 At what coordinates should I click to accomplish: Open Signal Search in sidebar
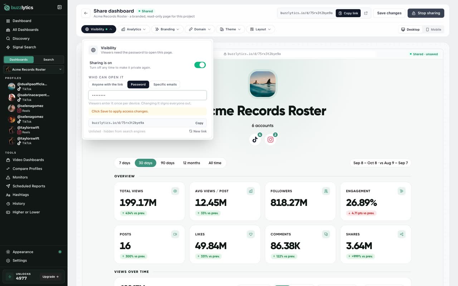24,47
